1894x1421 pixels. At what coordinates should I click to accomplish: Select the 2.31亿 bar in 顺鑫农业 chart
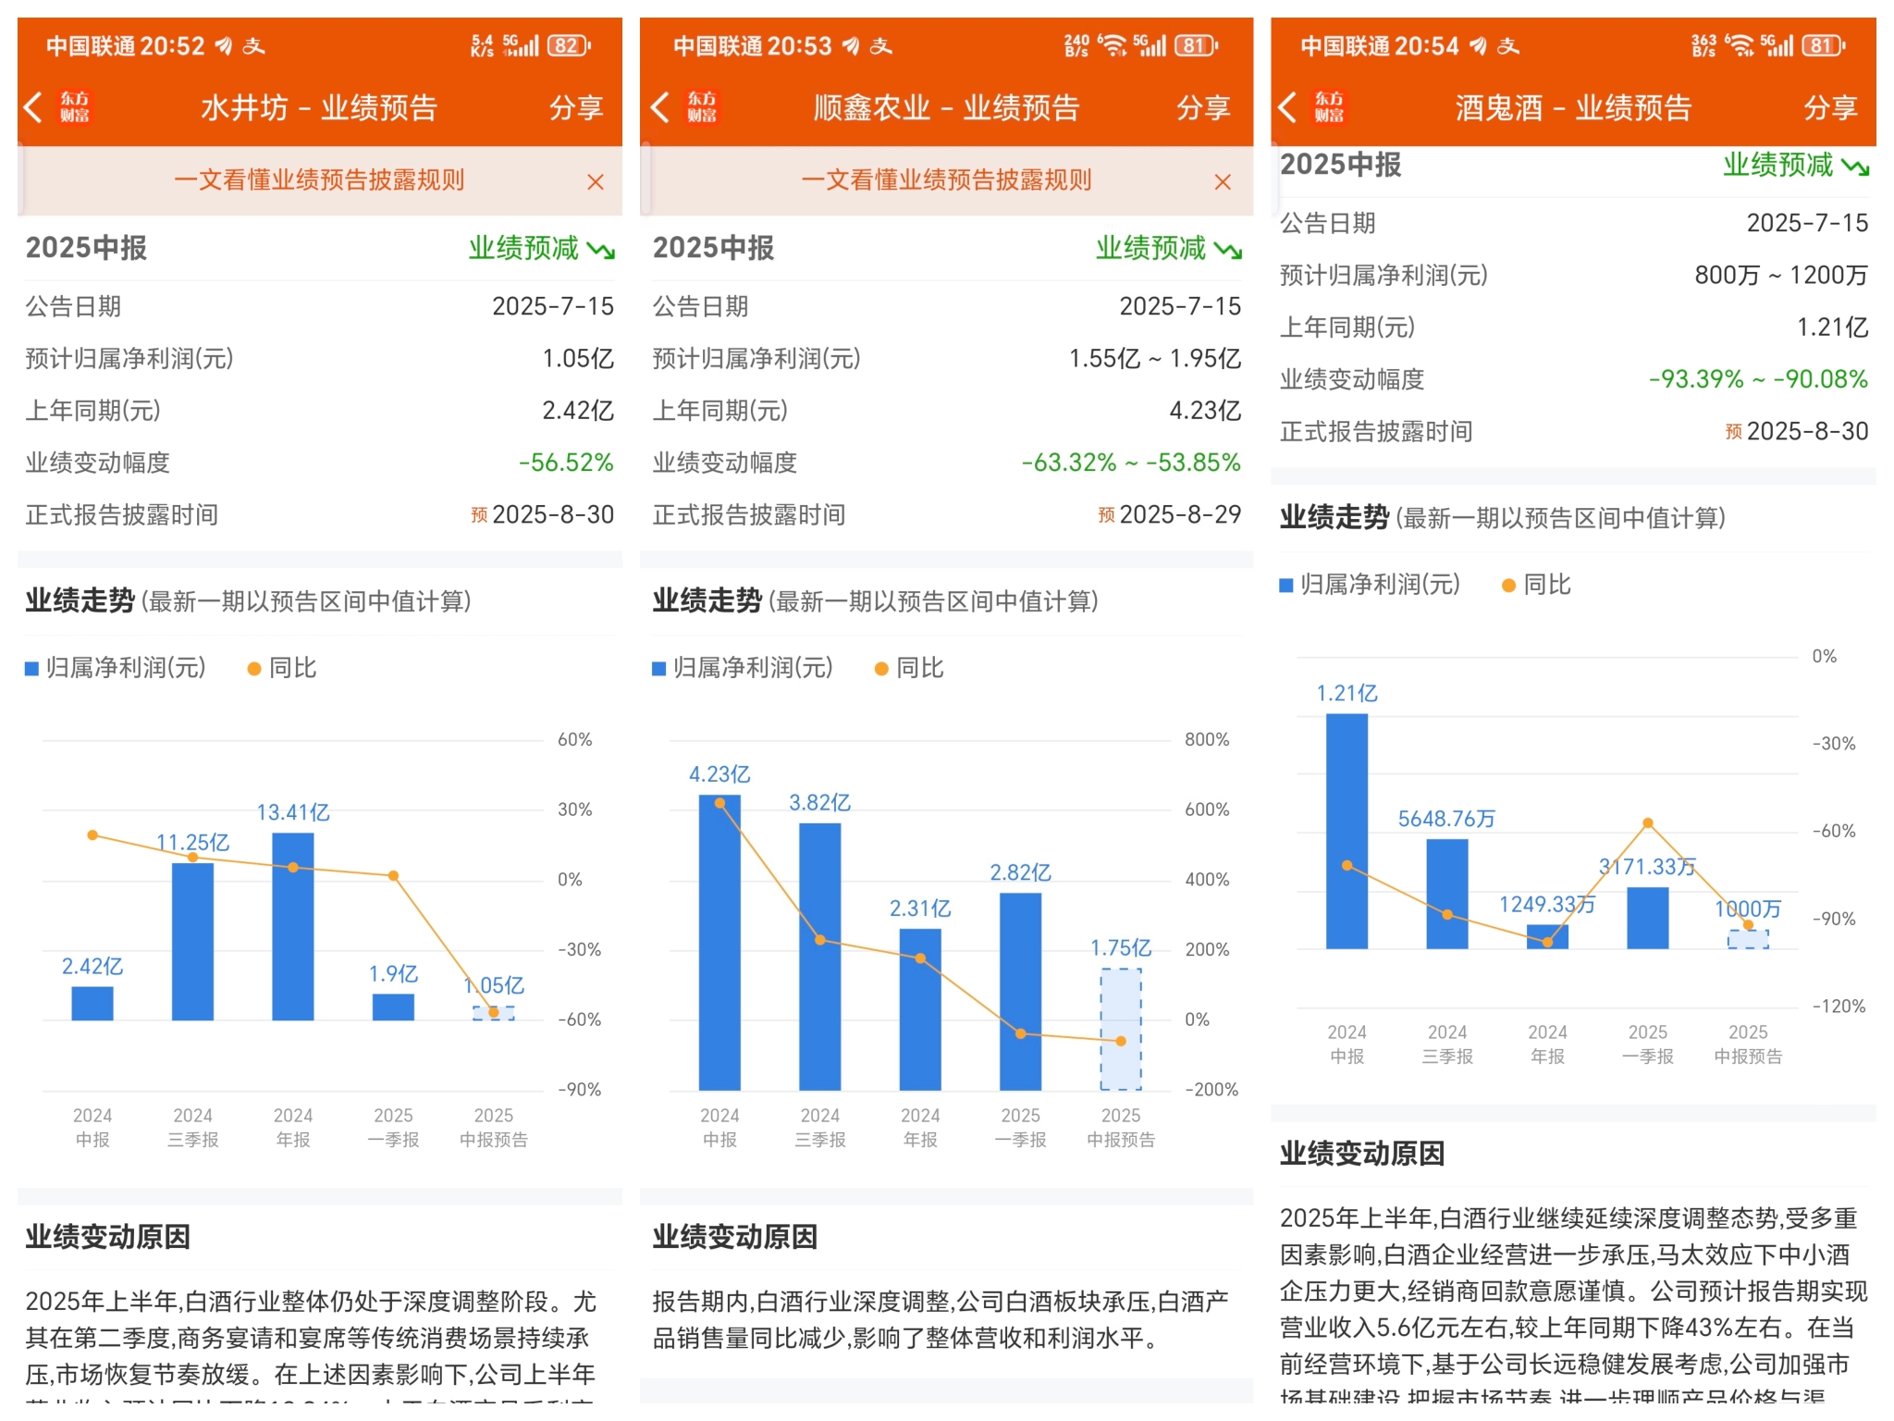[x=920, y=1009]
